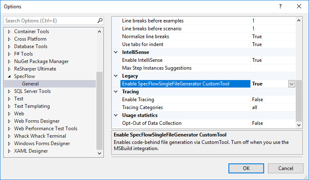
Task: Expand the Web node arrow
Action: [9, 114]
